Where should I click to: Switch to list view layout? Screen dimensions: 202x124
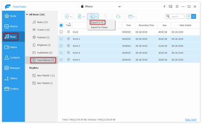pos(194,16)
